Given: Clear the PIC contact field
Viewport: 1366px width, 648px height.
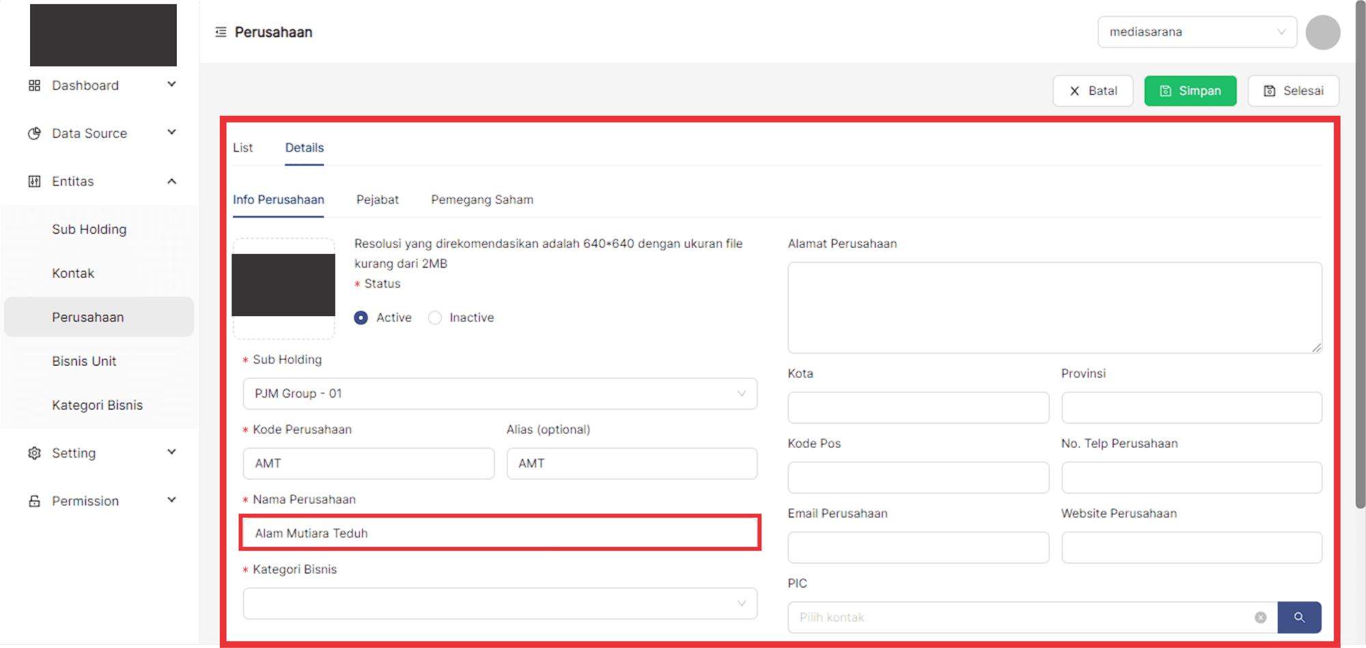Looking at the screenshot, I should [x=1260, y=617].
